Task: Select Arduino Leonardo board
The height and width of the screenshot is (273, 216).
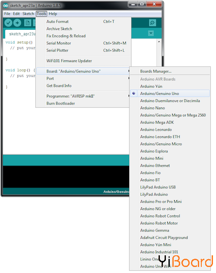Action: point(170,129)
